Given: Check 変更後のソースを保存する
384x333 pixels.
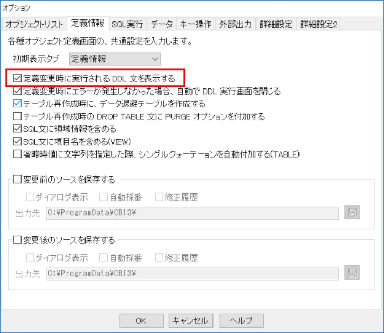Looking at the screenshot, I should coord(17,240).
